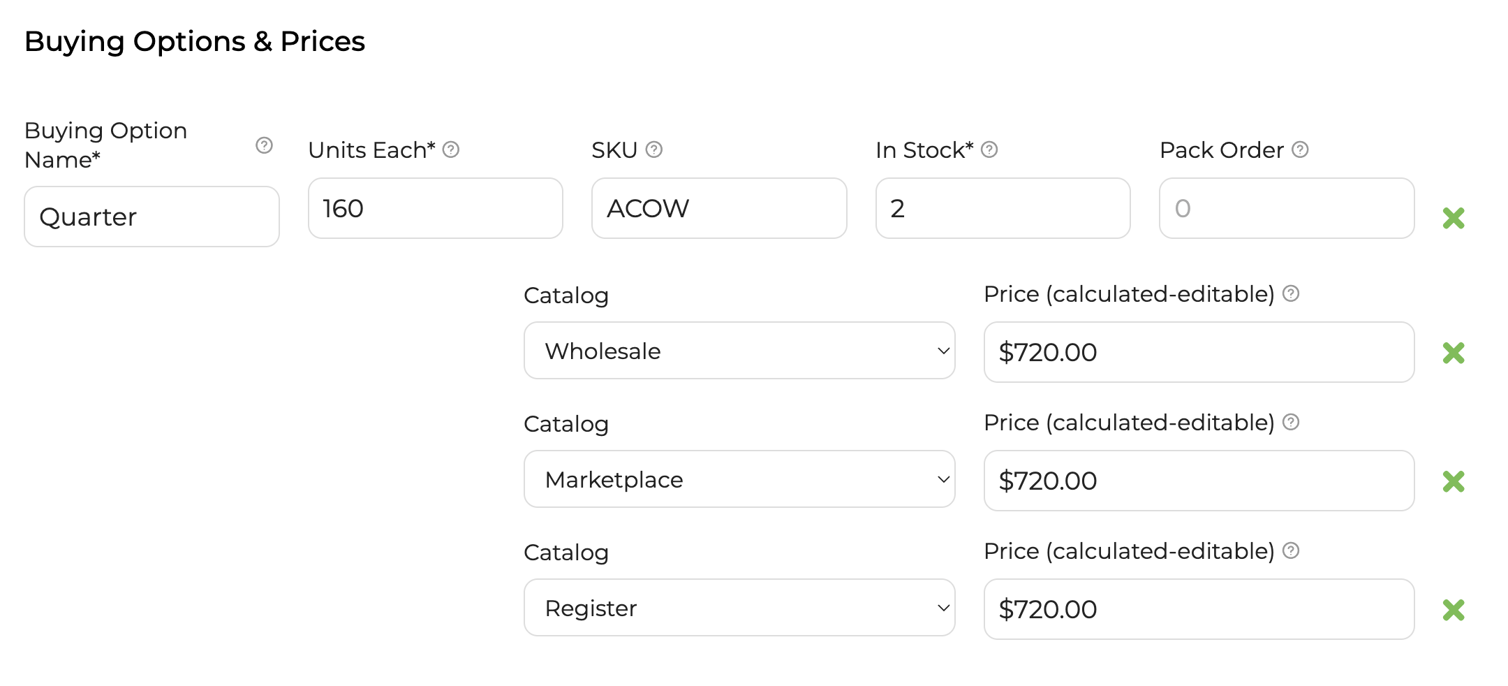This screenshot has width=1508, height=686.
Task: Click help icon next to Buying Option Name
Action: [x=264, y=145]
